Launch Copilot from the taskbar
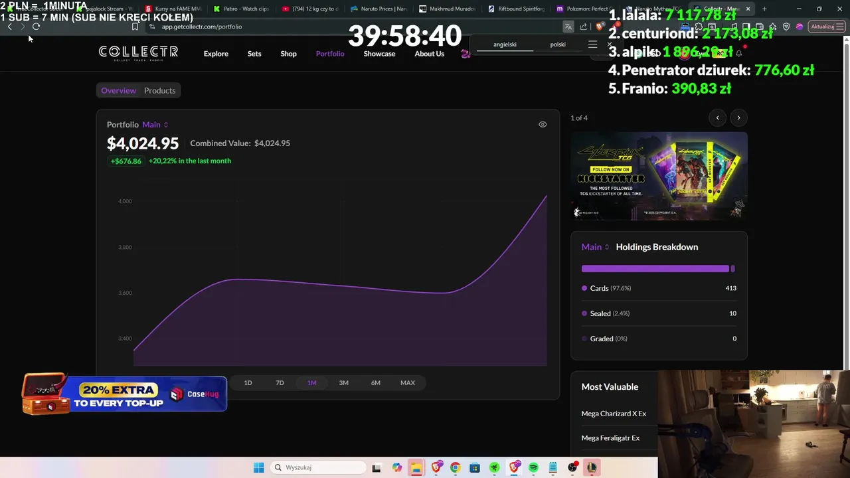Viewport: 850px width, 478px height. coord(396,467)
